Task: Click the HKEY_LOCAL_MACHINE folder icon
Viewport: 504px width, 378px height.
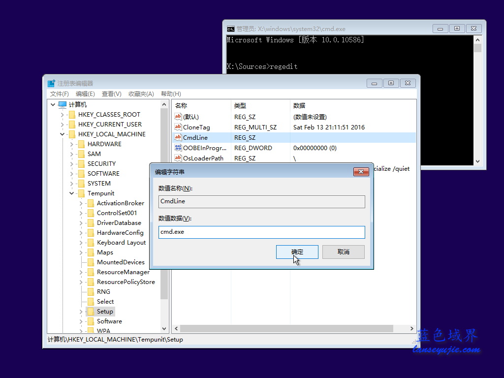Action: click(x=72, y=134)
